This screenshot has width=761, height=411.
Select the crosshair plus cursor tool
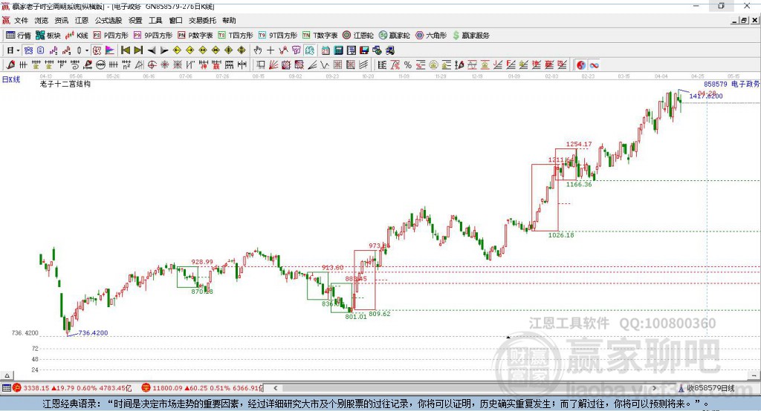tap(271, 50)
